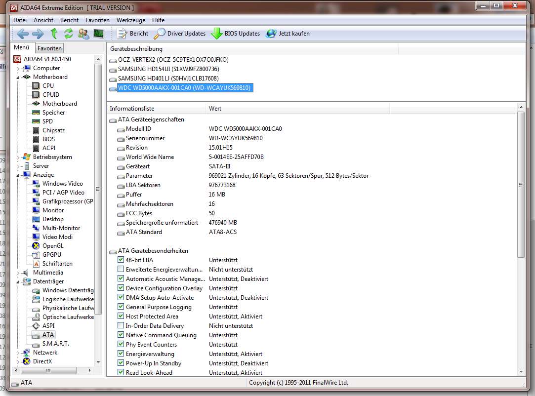Toggle Erweiterte Energieverwaltung checkbox

tap(121, 269)
